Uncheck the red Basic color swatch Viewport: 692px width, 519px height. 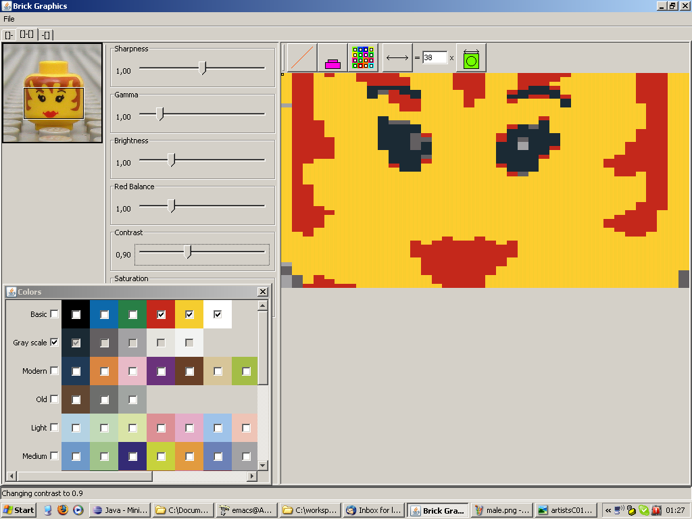click(x=161, y=314)
